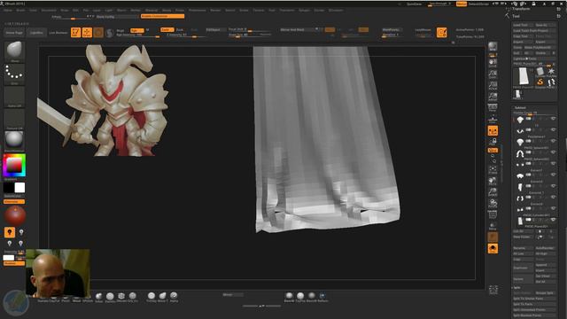Open the Document menu
Viewport: 567px width, 319px height.
49,11
